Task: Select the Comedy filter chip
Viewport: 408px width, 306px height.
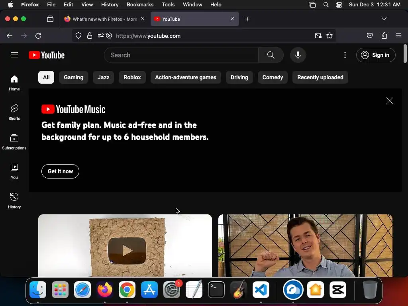Action: tap(273, 77)
